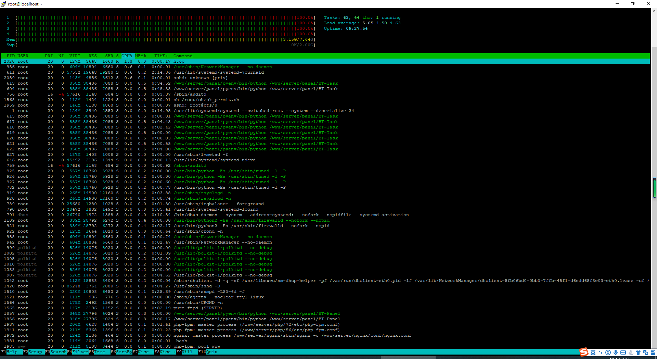Start Sogou voice input microphone

tap(615, 352)
